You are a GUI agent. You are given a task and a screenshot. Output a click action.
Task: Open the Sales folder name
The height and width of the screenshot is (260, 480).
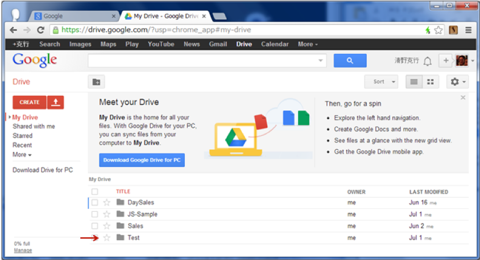135,226
